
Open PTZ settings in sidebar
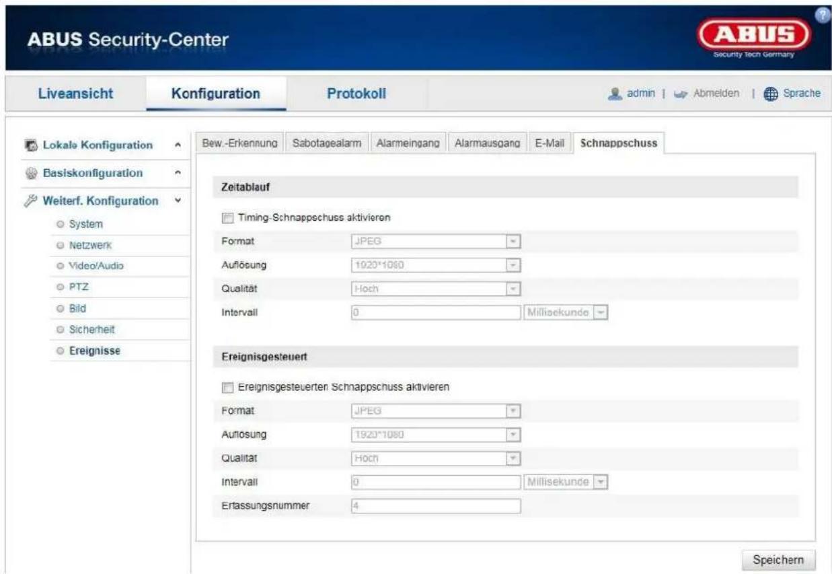point(79,287)
